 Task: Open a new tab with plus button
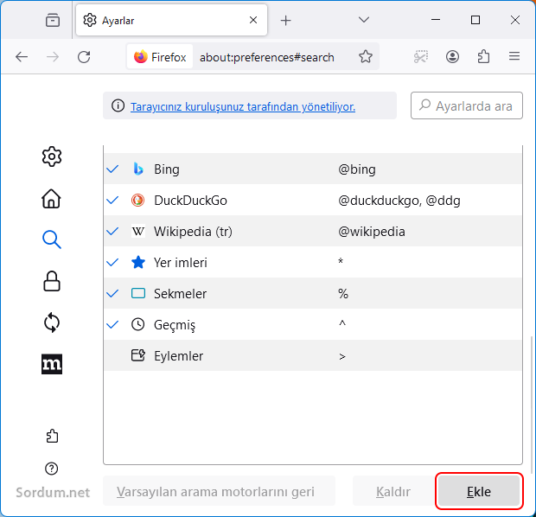[285, 21]
